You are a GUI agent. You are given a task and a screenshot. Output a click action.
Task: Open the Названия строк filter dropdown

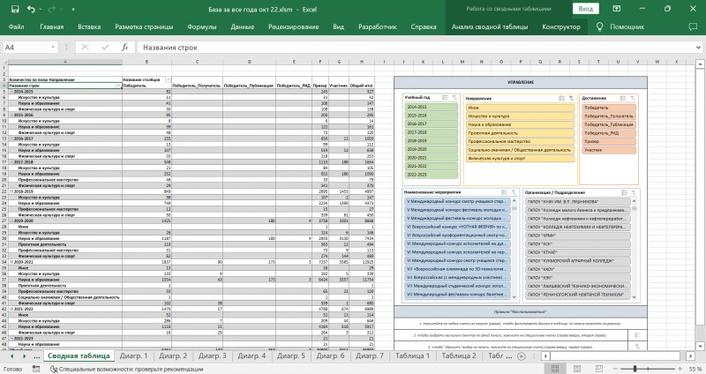pyautogui.click(x=117, y=86)
